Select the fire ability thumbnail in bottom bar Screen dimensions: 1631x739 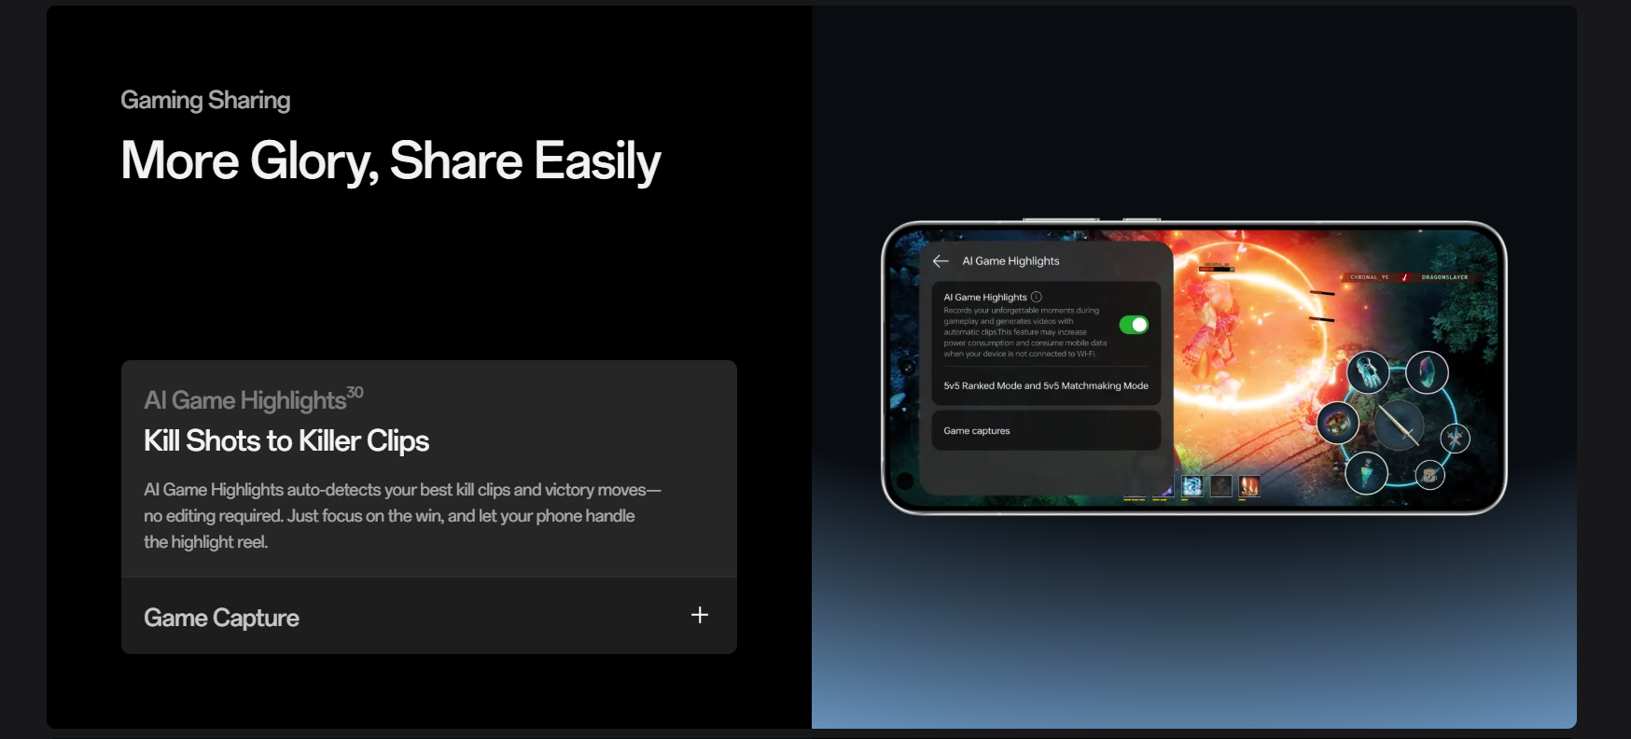pyautogui.click(x=1249, y=486)
